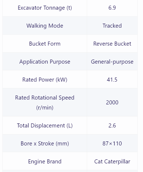Click the Total Displacement (L) label
This screenshot has width=143, height=172.
click(45, 126)
